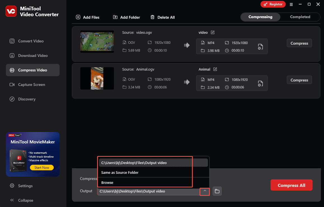Viewport: 324px width, 207px height.
Task: Click Add Folder in the toolbar
Action: tap(126, 17)
